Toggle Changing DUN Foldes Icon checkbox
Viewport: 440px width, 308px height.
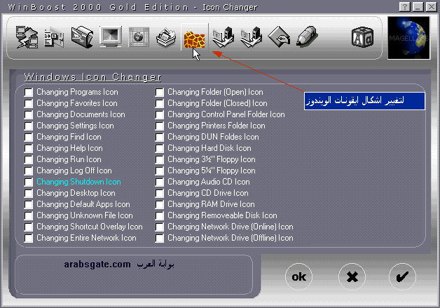tap(159, 137)
